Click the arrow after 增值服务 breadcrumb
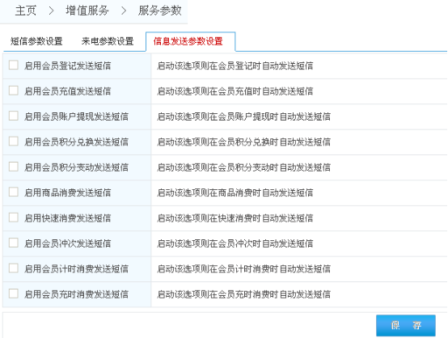Screen dimensions: 448x338 pos(124,11)
